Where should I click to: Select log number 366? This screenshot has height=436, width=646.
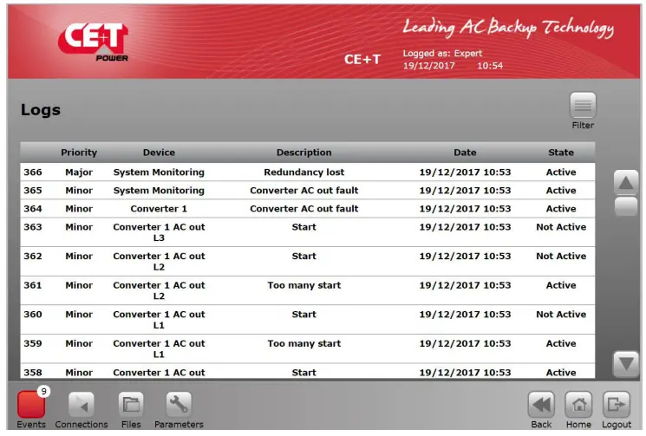[33, 172]
